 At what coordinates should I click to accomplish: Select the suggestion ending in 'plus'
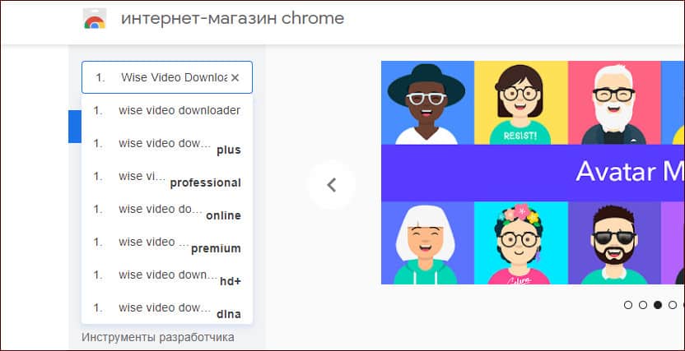tap(167, 144)
